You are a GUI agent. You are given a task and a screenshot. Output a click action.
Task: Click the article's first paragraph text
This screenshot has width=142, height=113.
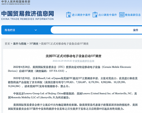point(69,69)
